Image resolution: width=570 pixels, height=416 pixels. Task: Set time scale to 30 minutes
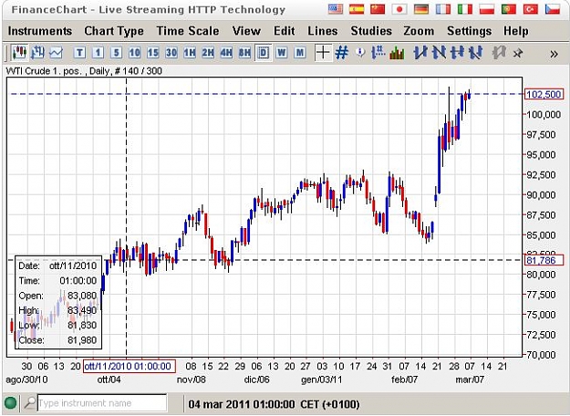171,53
